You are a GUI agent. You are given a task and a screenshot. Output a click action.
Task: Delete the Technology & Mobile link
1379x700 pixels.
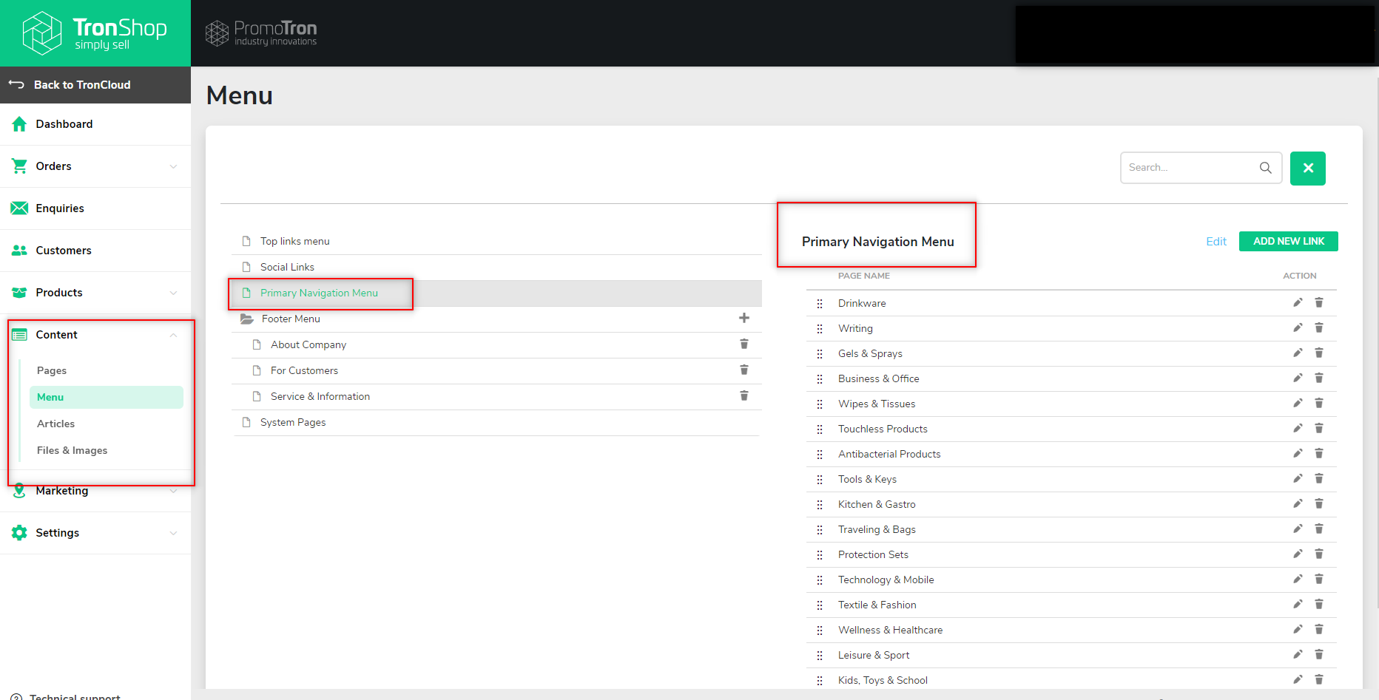point(1319,579)
